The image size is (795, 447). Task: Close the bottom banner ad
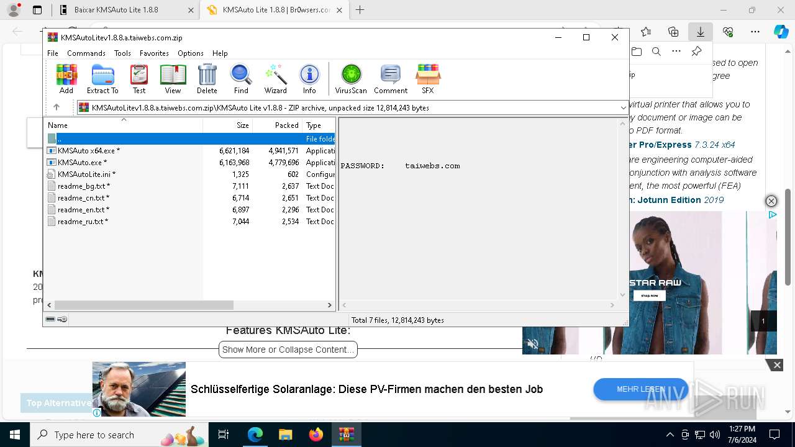pyautogui.click(x=776, y=365)
